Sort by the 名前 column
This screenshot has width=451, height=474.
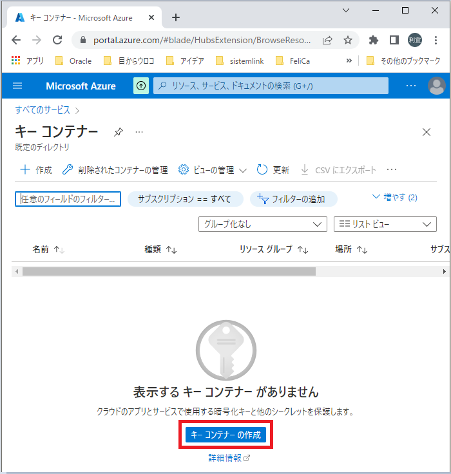48,249
